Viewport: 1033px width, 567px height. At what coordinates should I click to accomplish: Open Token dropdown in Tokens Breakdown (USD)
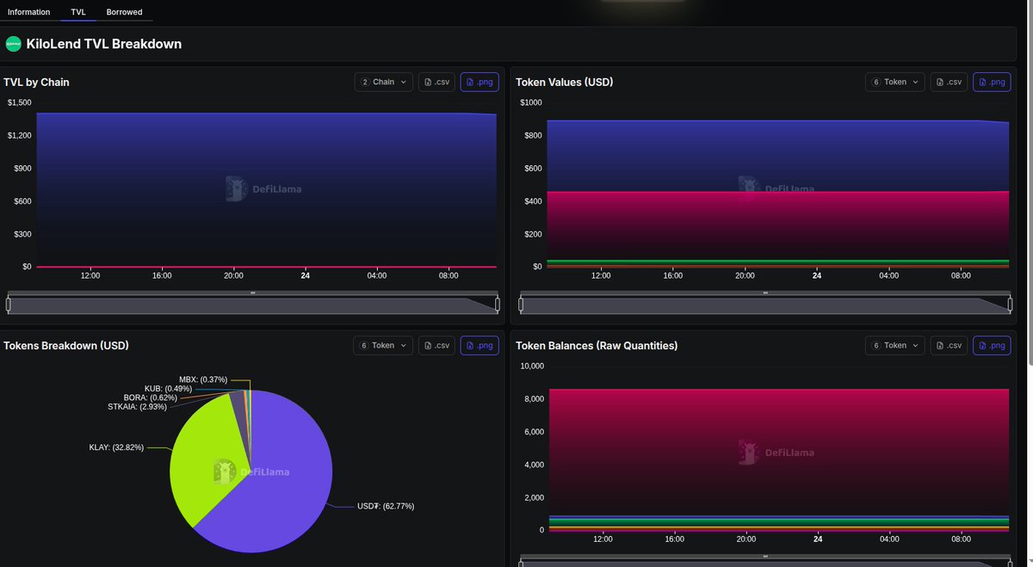click(383, 345)
